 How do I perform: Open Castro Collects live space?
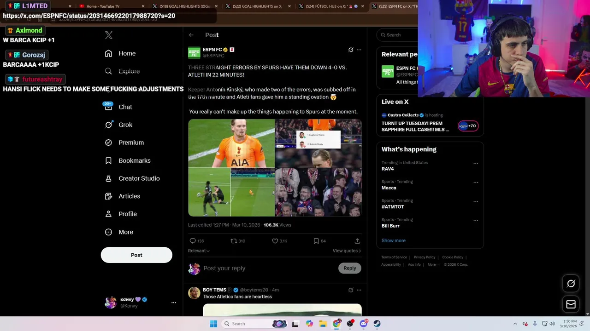[430, 123]
